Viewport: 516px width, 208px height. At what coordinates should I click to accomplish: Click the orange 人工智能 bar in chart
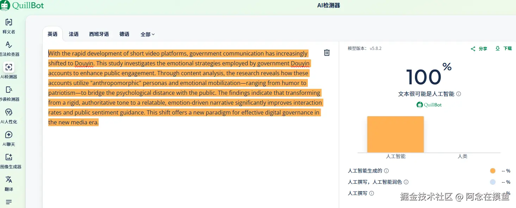(x=395, y=134)
